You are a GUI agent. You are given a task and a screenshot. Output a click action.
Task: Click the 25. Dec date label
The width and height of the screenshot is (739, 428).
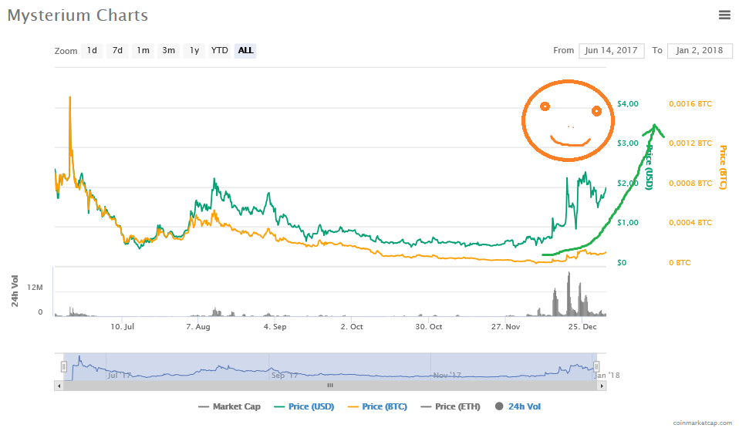[582, 327]
